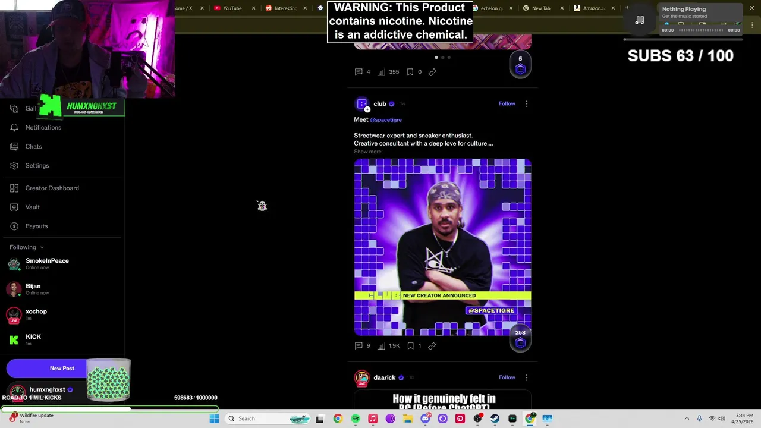Follow the club account
This screenshot has height=428, width=761.
pos(507,103)
